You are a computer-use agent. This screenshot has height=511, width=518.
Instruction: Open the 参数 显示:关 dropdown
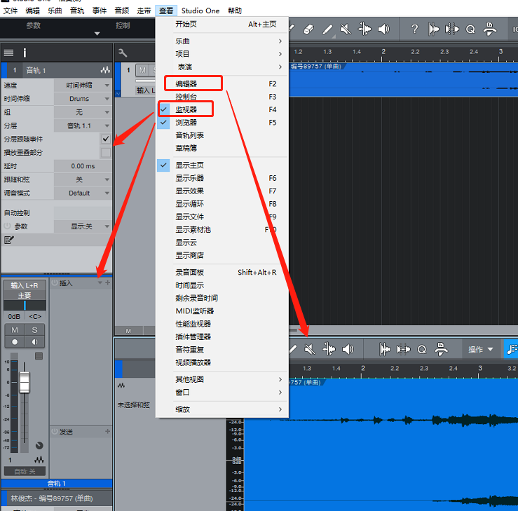(x=83, y=226)
